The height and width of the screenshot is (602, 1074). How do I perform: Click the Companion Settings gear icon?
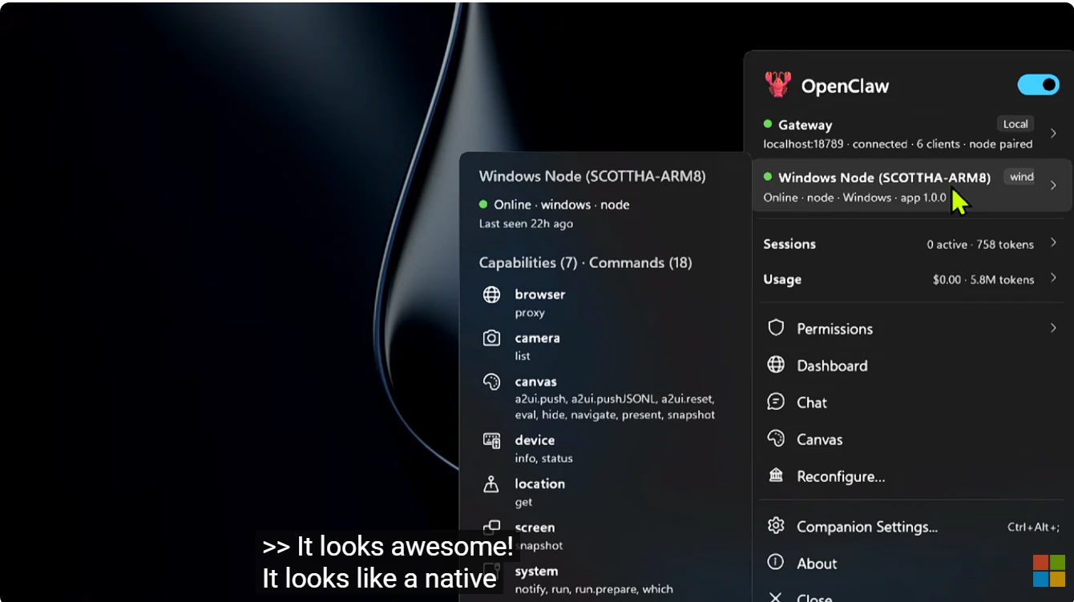(x=776, y=526)
